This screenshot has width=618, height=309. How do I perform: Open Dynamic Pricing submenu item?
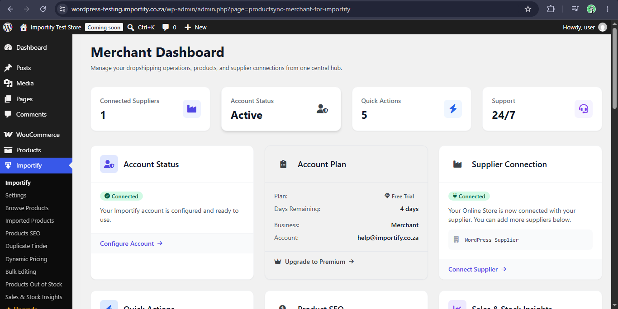(26, 259)
